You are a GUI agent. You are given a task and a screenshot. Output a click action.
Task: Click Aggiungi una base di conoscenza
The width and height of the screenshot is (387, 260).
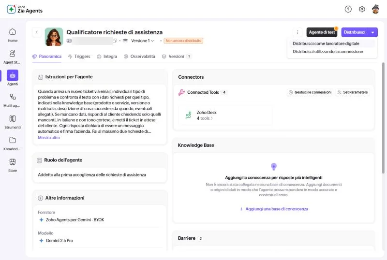coord(274,209)
